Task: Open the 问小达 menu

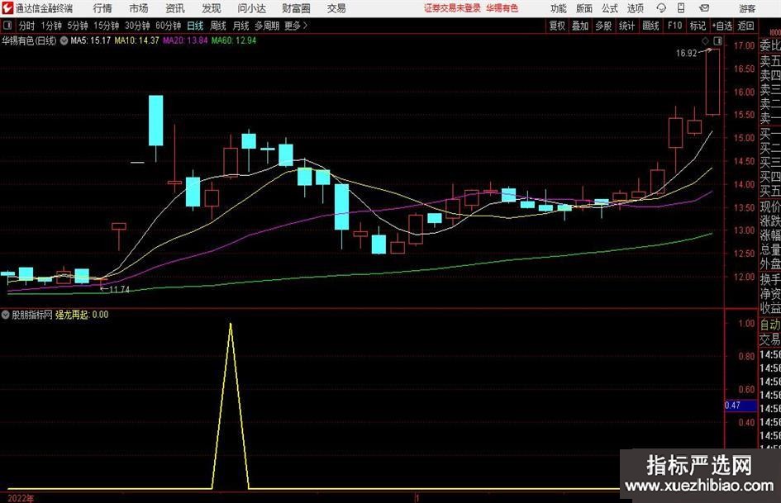Action: coord(251,8)
